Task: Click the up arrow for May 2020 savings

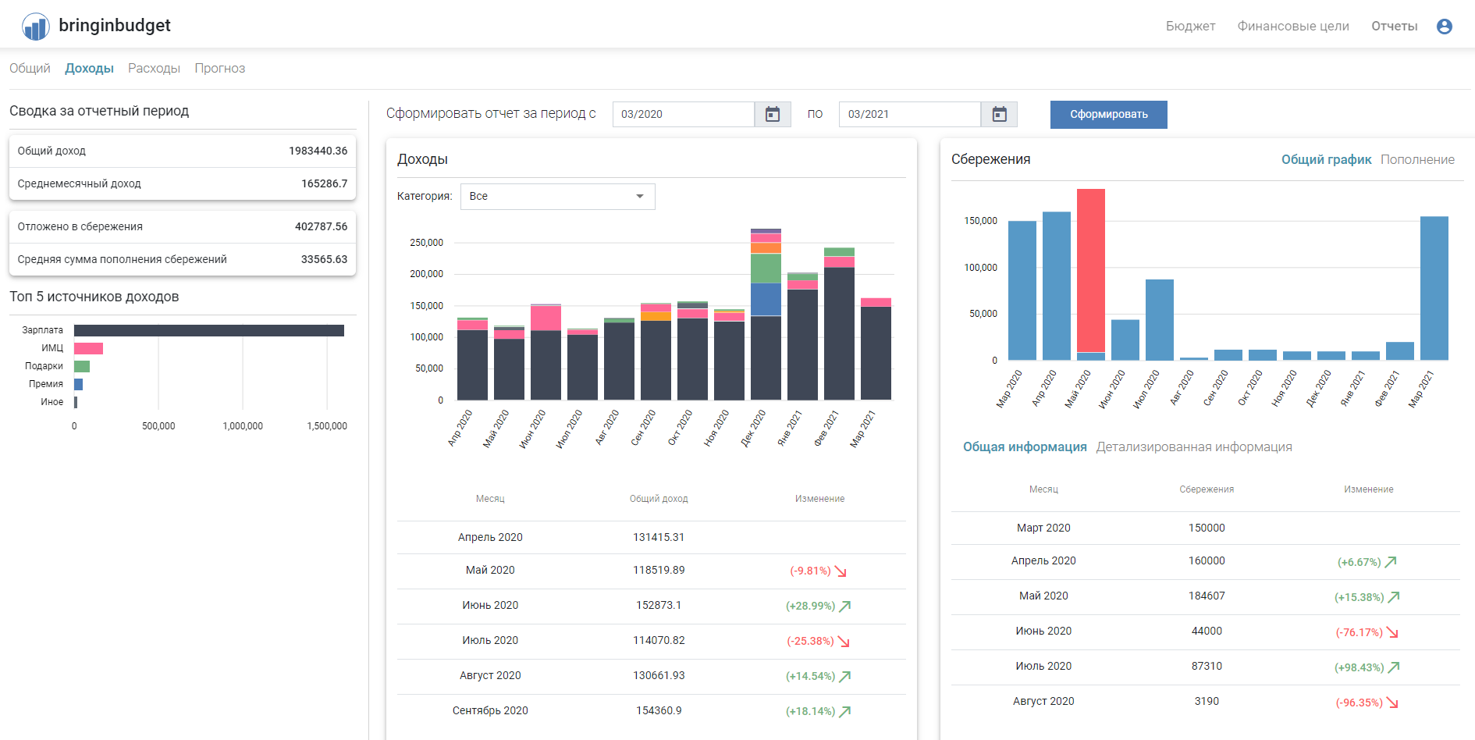Action: coord(1394,597)
